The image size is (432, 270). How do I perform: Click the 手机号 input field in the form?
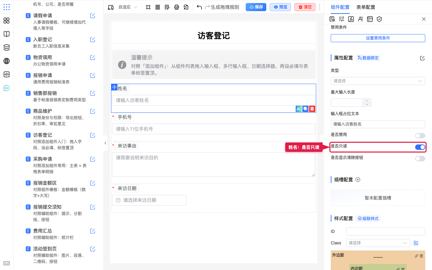pyautogui.click(x=214, y=129)
